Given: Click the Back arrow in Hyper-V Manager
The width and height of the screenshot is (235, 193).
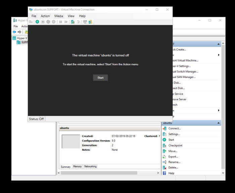Looking at the screenshot, I should pos(14,32).
